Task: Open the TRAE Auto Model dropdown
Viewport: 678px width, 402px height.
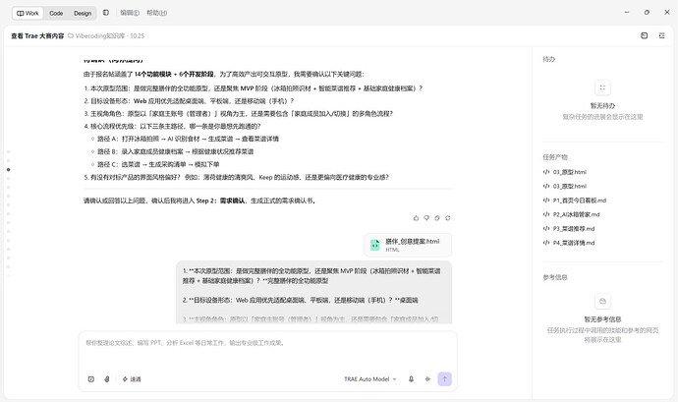Action: [370, 379]
